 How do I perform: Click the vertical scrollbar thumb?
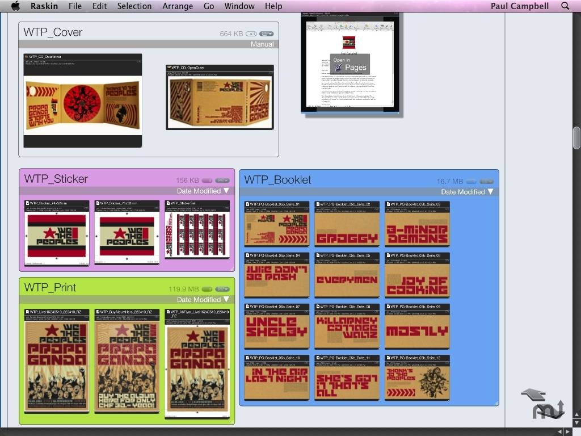576,138
